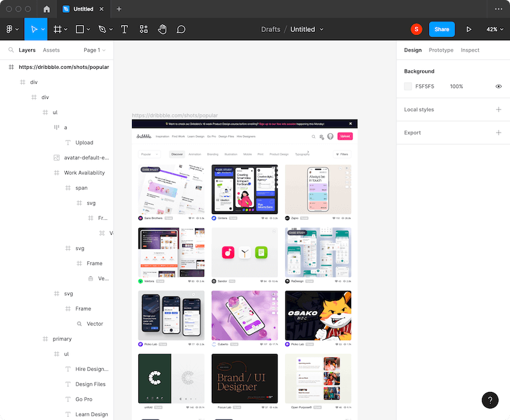The height and width of the screenshot is (420, 510).
Task: Select the Text tool in toolbar
Action: (124, 29)
